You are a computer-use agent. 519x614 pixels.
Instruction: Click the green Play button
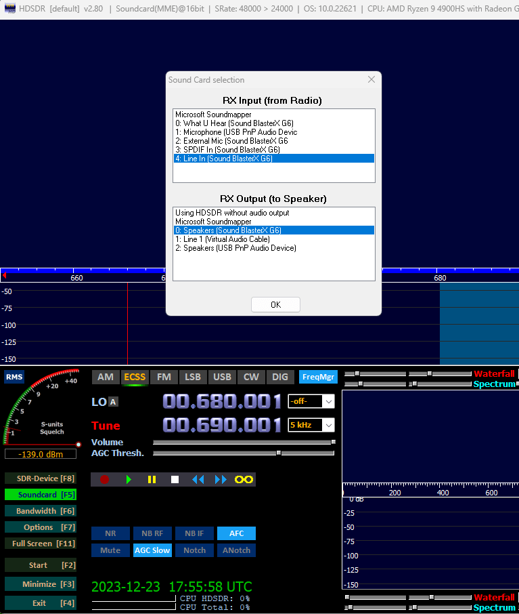pyautogui.click(x=129, y=480)
